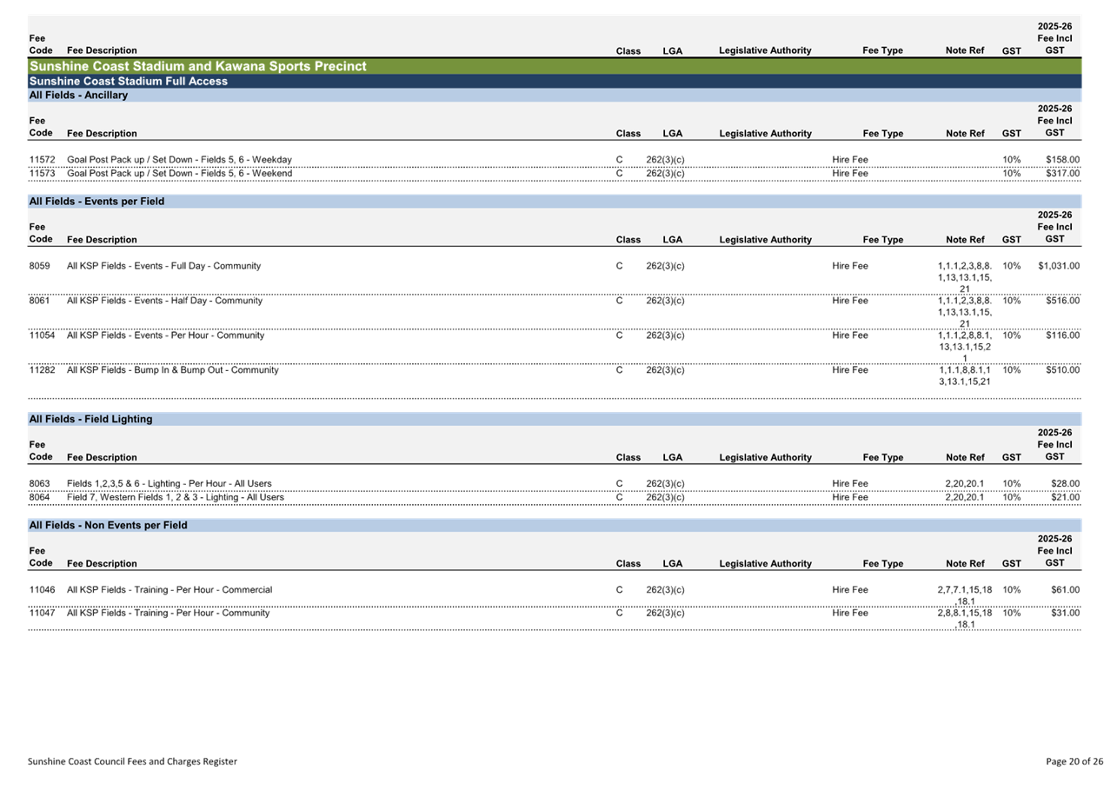Click the Bump In & Bump Out Community row

(x=173, y=370)
